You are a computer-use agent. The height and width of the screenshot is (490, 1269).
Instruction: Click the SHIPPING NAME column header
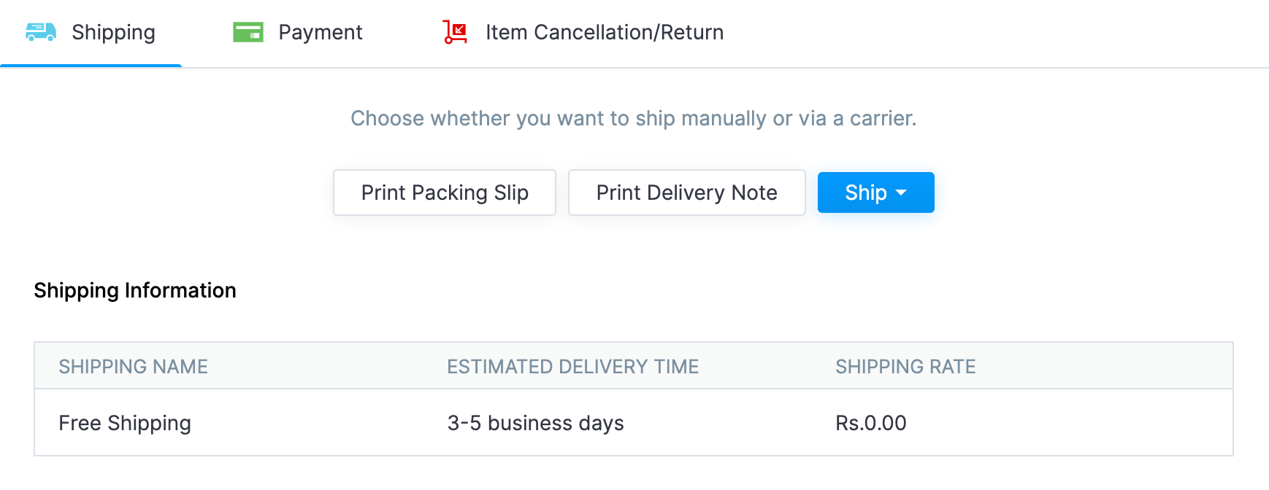(133, 366)
